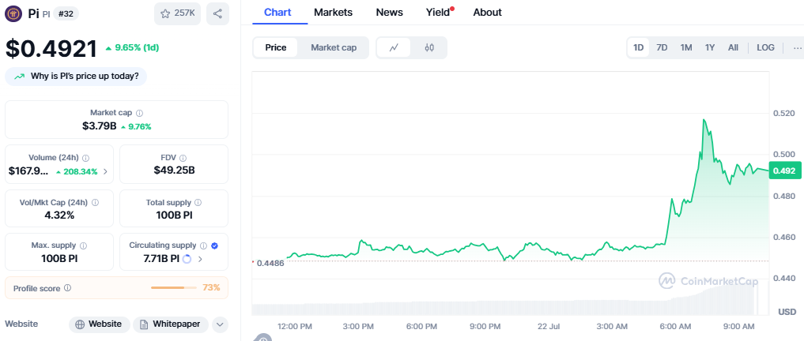This screenshot has width=804, height=341.
Task: Open the Markets tab
Action: (x=334, y=13)
